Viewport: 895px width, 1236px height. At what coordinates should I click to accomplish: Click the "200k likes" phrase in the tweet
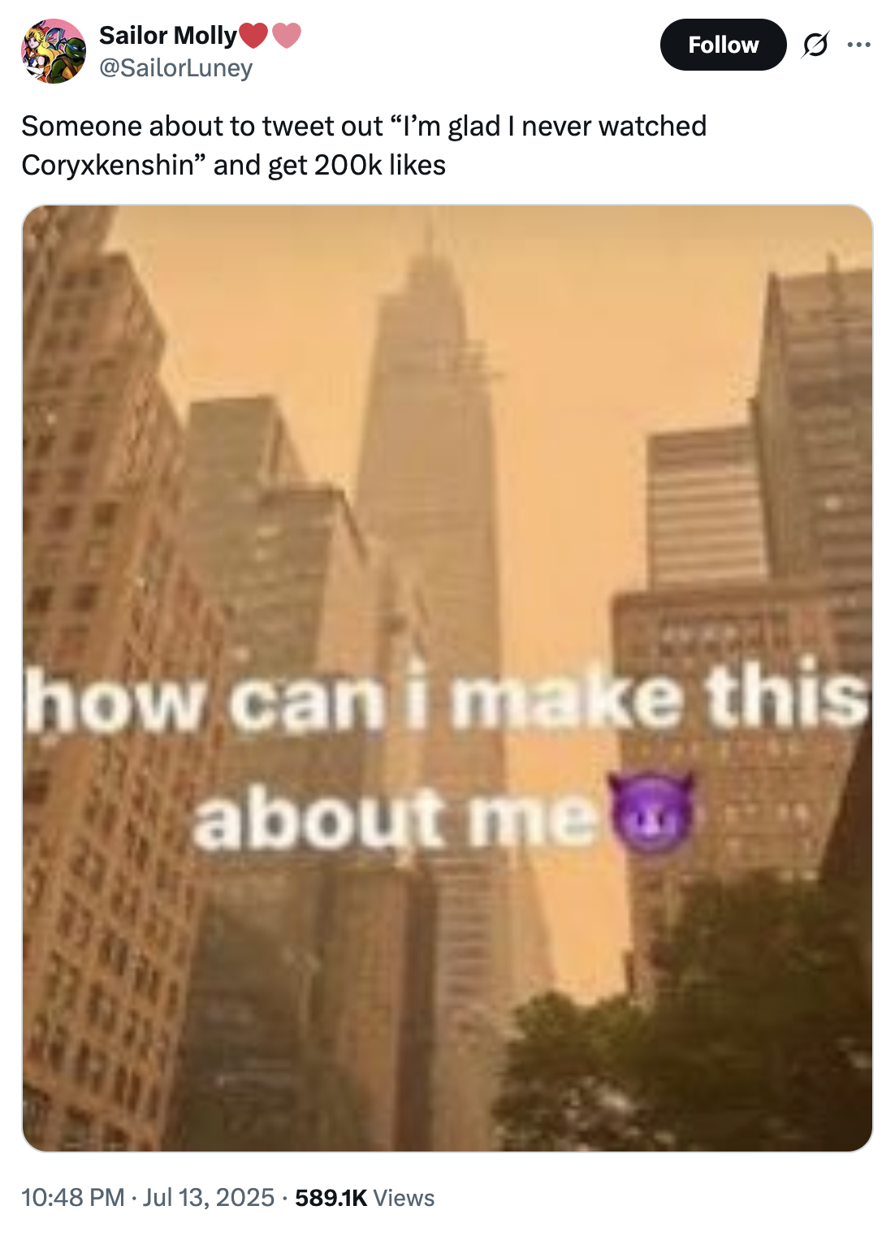[x=380, y=165]
